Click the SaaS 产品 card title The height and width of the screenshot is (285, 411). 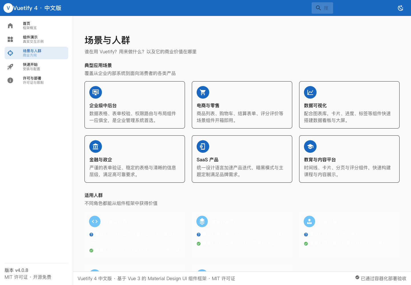207,160
